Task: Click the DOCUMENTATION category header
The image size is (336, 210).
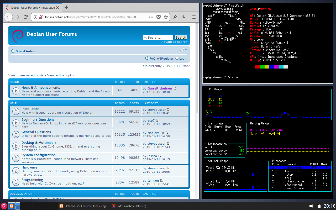Action: 21,194
